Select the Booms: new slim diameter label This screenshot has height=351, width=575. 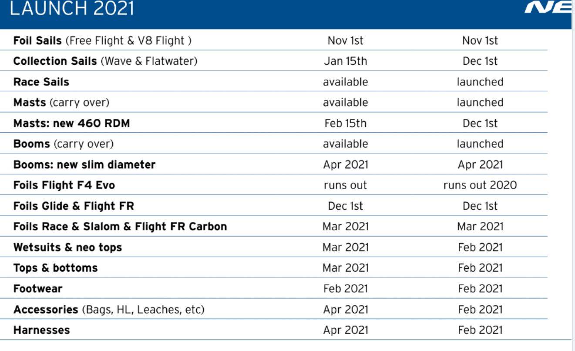coord(84,165)
